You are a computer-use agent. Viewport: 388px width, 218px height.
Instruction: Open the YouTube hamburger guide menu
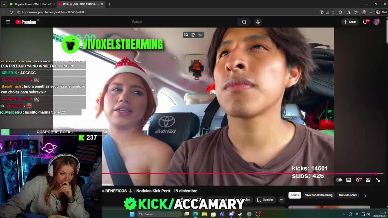click(x=8, y=22)
